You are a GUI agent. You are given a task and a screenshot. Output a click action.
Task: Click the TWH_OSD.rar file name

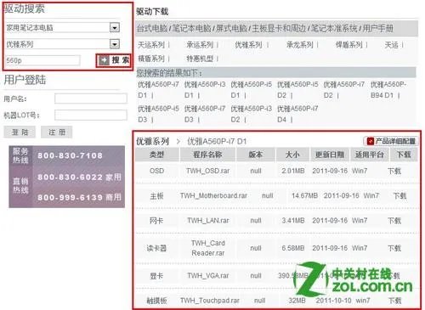tap(208, 171)
